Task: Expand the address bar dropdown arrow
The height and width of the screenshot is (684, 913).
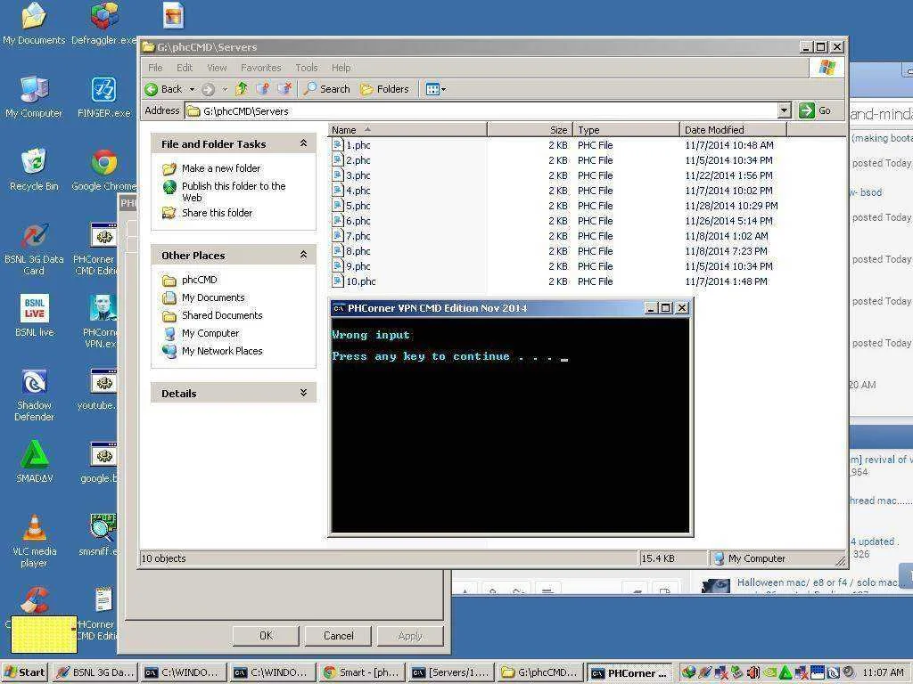Action: (x=785, y=110)
